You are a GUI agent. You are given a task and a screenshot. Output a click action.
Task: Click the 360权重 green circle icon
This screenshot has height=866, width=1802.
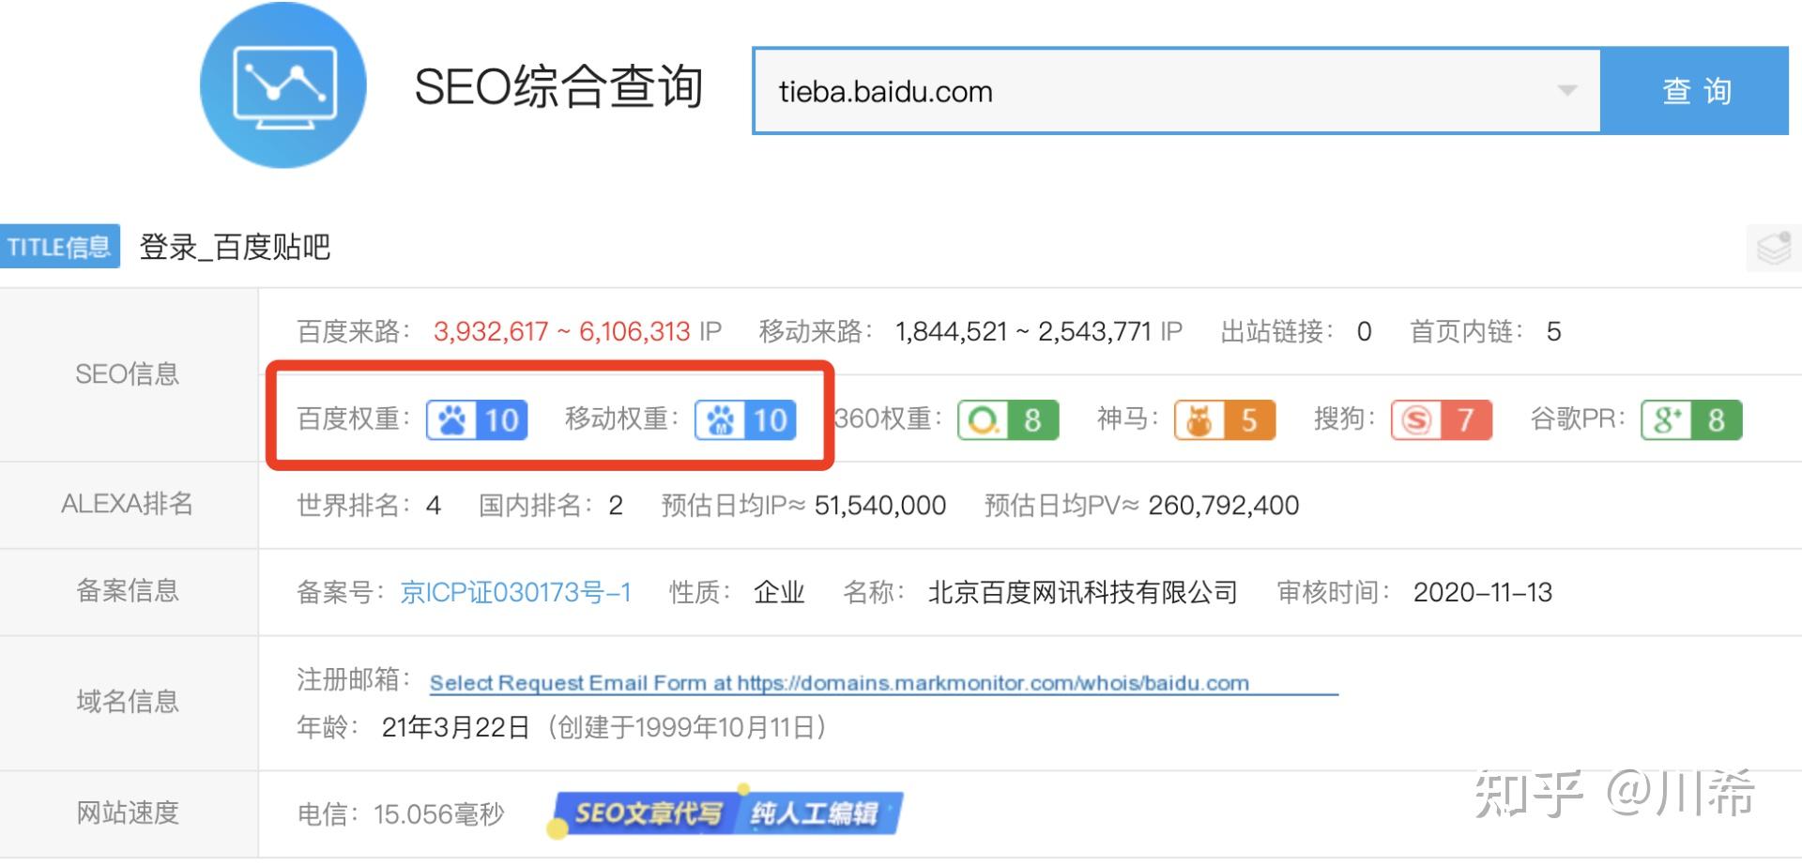click(x=983, y=420)
